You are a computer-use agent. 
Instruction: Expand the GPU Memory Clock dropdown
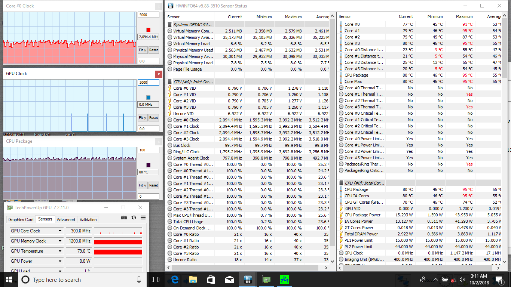[60, 241]
